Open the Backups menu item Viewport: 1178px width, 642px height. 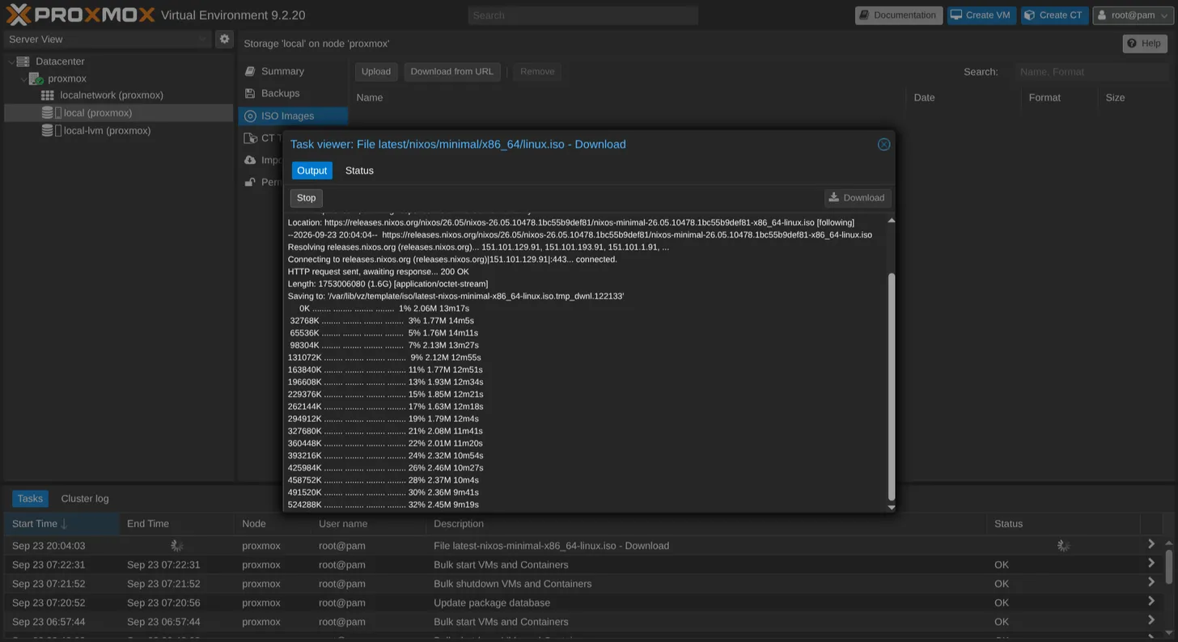tap(293, 93)
